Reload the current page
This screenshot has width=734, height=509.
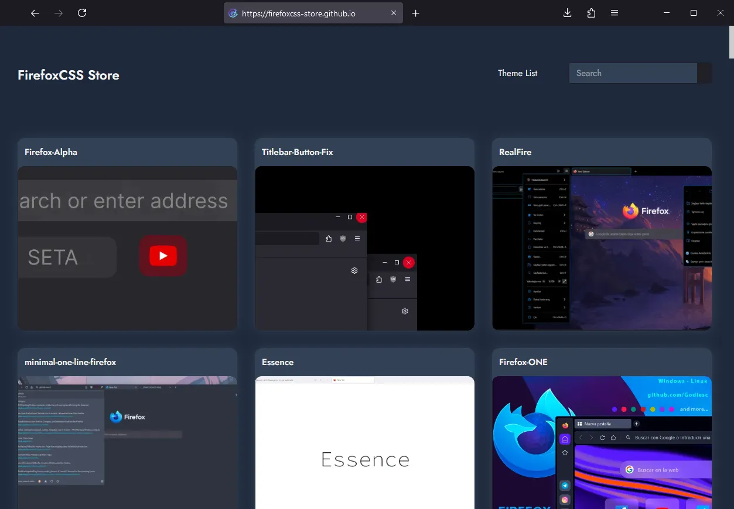[x=82, y=13]
